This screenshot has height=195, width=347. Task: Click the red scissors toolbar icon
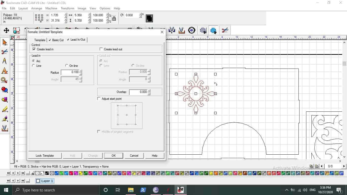(x=225, y=30)
